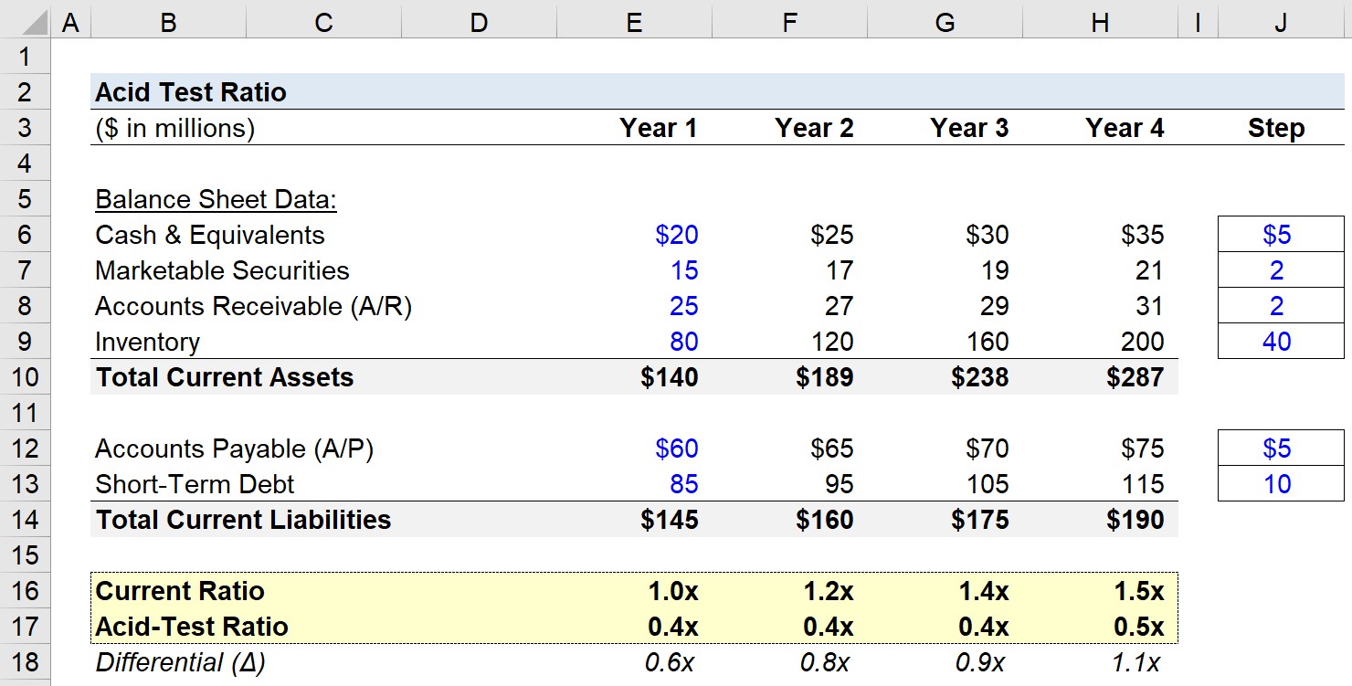Image resolution: width=1352 pixels, height=686 pixels.
Task: Click the Current Ratio label
Action: [x=180, y=591]
